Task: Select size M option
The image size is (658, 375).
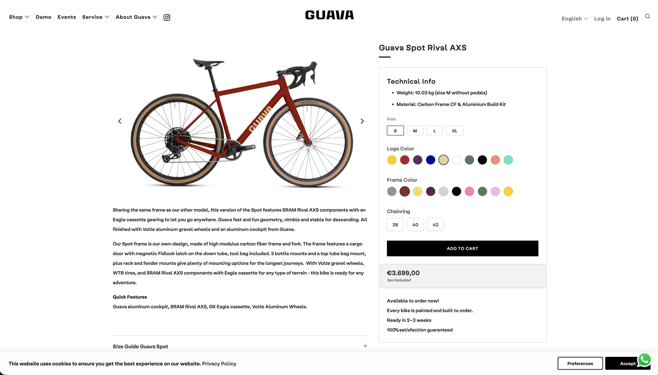Action: pyautogui.click(x=415, y=131)
